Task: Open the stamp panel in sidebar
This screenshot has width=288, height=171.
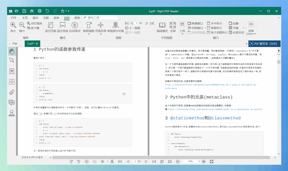Action: coord(12,113)
